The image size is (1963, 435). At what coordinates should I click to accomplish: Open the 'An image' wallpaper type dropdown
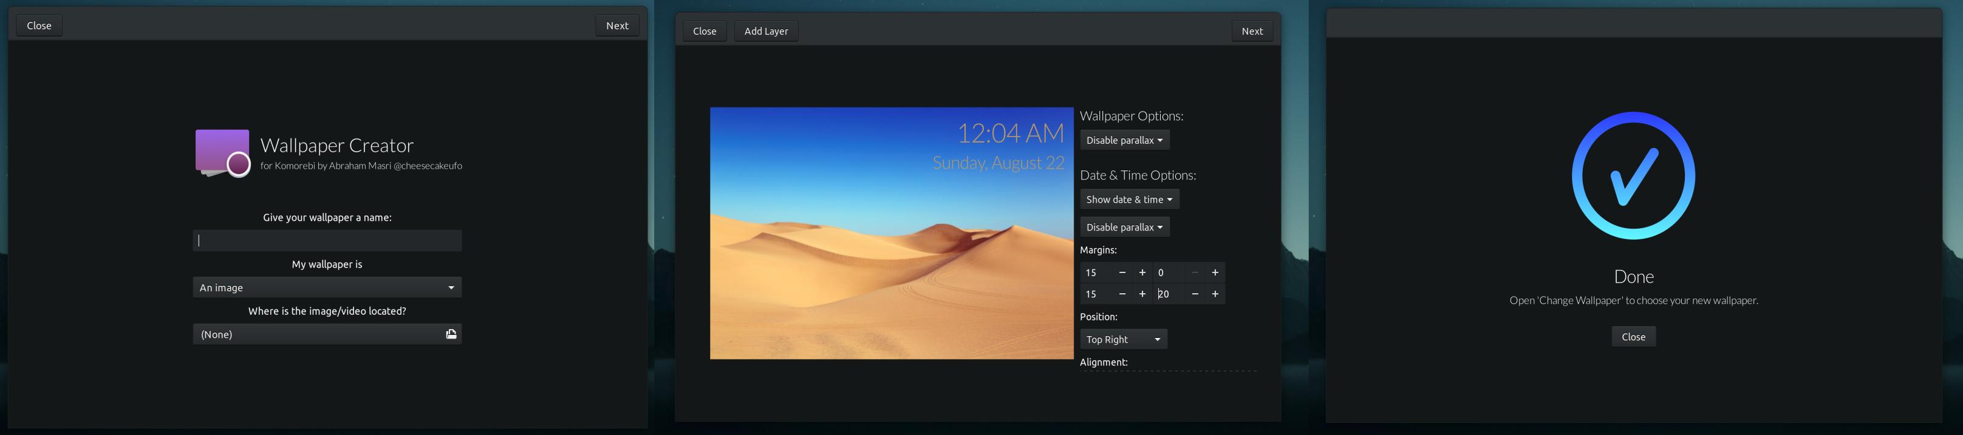click(x=327, y=287)
